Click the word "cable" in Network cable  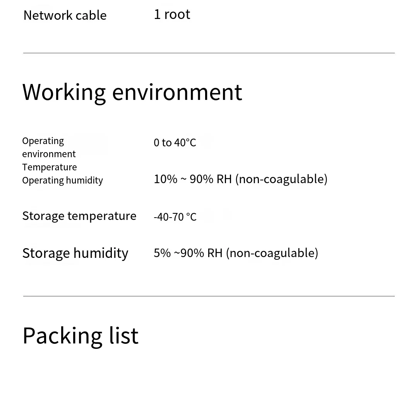(91, 15)
